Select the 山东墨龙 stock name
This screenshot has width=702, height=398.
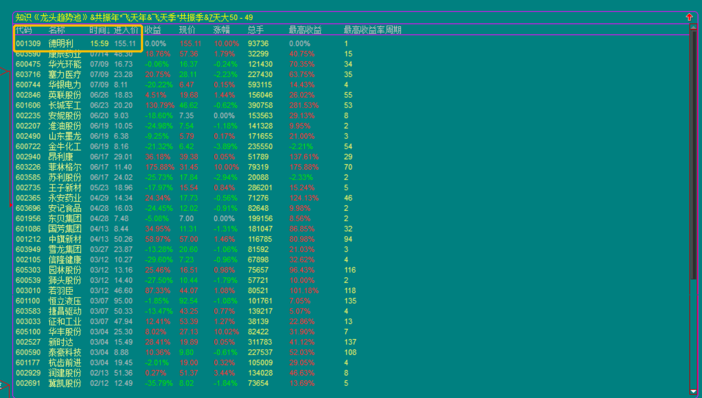point(65,136)
